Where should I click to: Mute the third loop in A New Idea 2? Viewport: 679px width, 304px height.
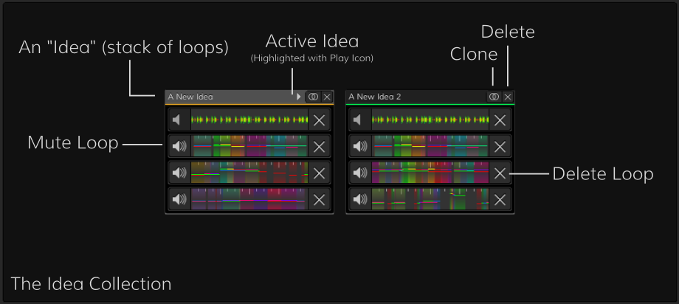[360, 173]
